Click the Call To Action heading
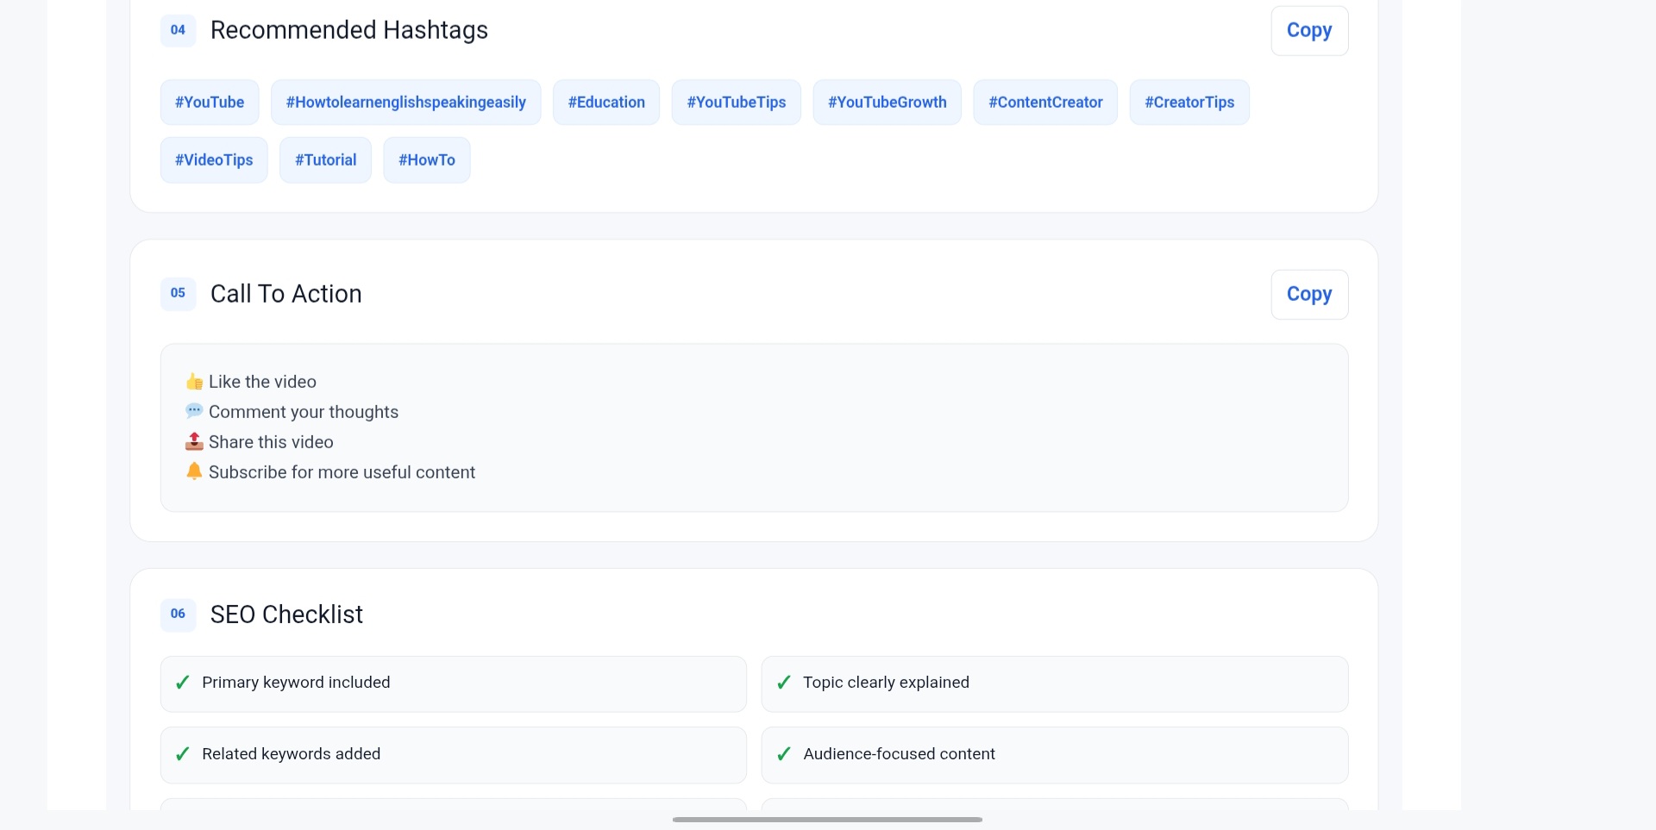The image size is (1656, 830). pos(286,294)
